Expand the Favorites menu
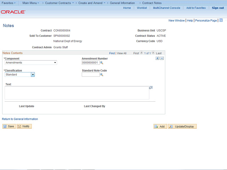The image size is (227, 170). [9, 3]
